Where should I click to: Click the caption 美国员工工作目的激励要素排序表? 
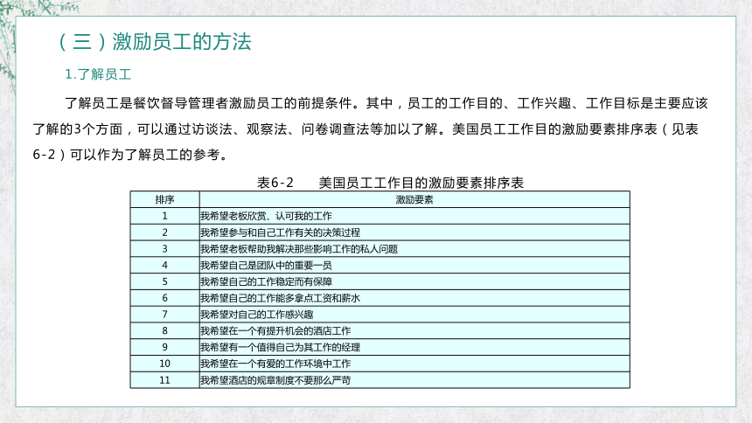tap(421, 183)
